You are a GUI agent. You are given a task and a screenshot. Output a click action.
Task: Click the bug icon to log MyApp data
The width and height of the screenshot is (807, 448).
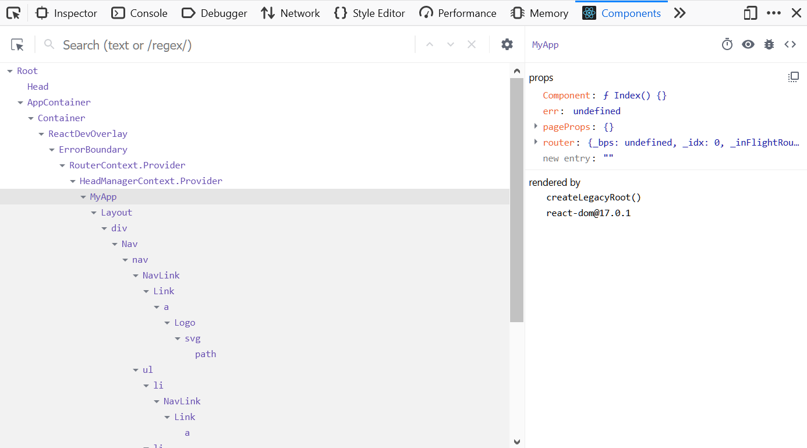(x=769, y=44)
